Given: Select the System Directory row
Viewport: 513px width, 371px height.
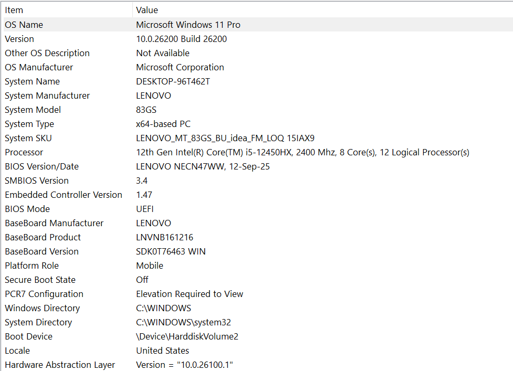Looking at the screenshot, I should point(258,322).
